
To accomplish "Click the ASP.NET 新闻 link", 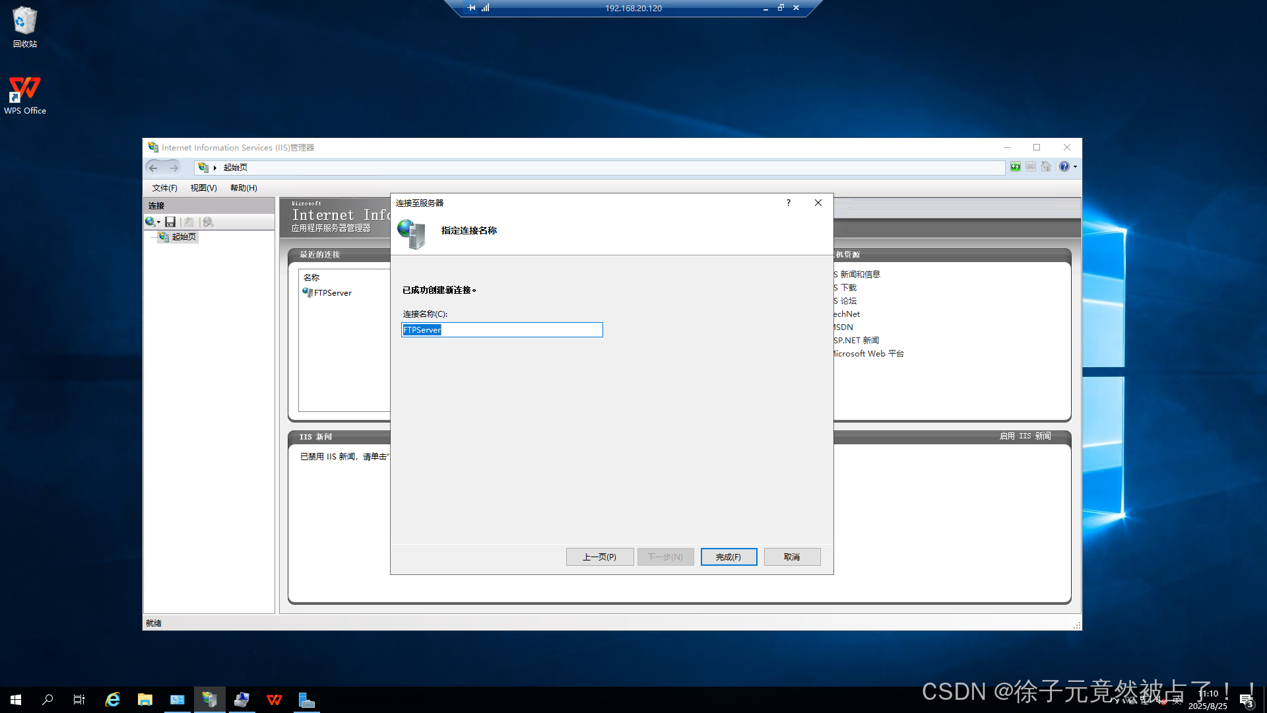I will (857, 341).
